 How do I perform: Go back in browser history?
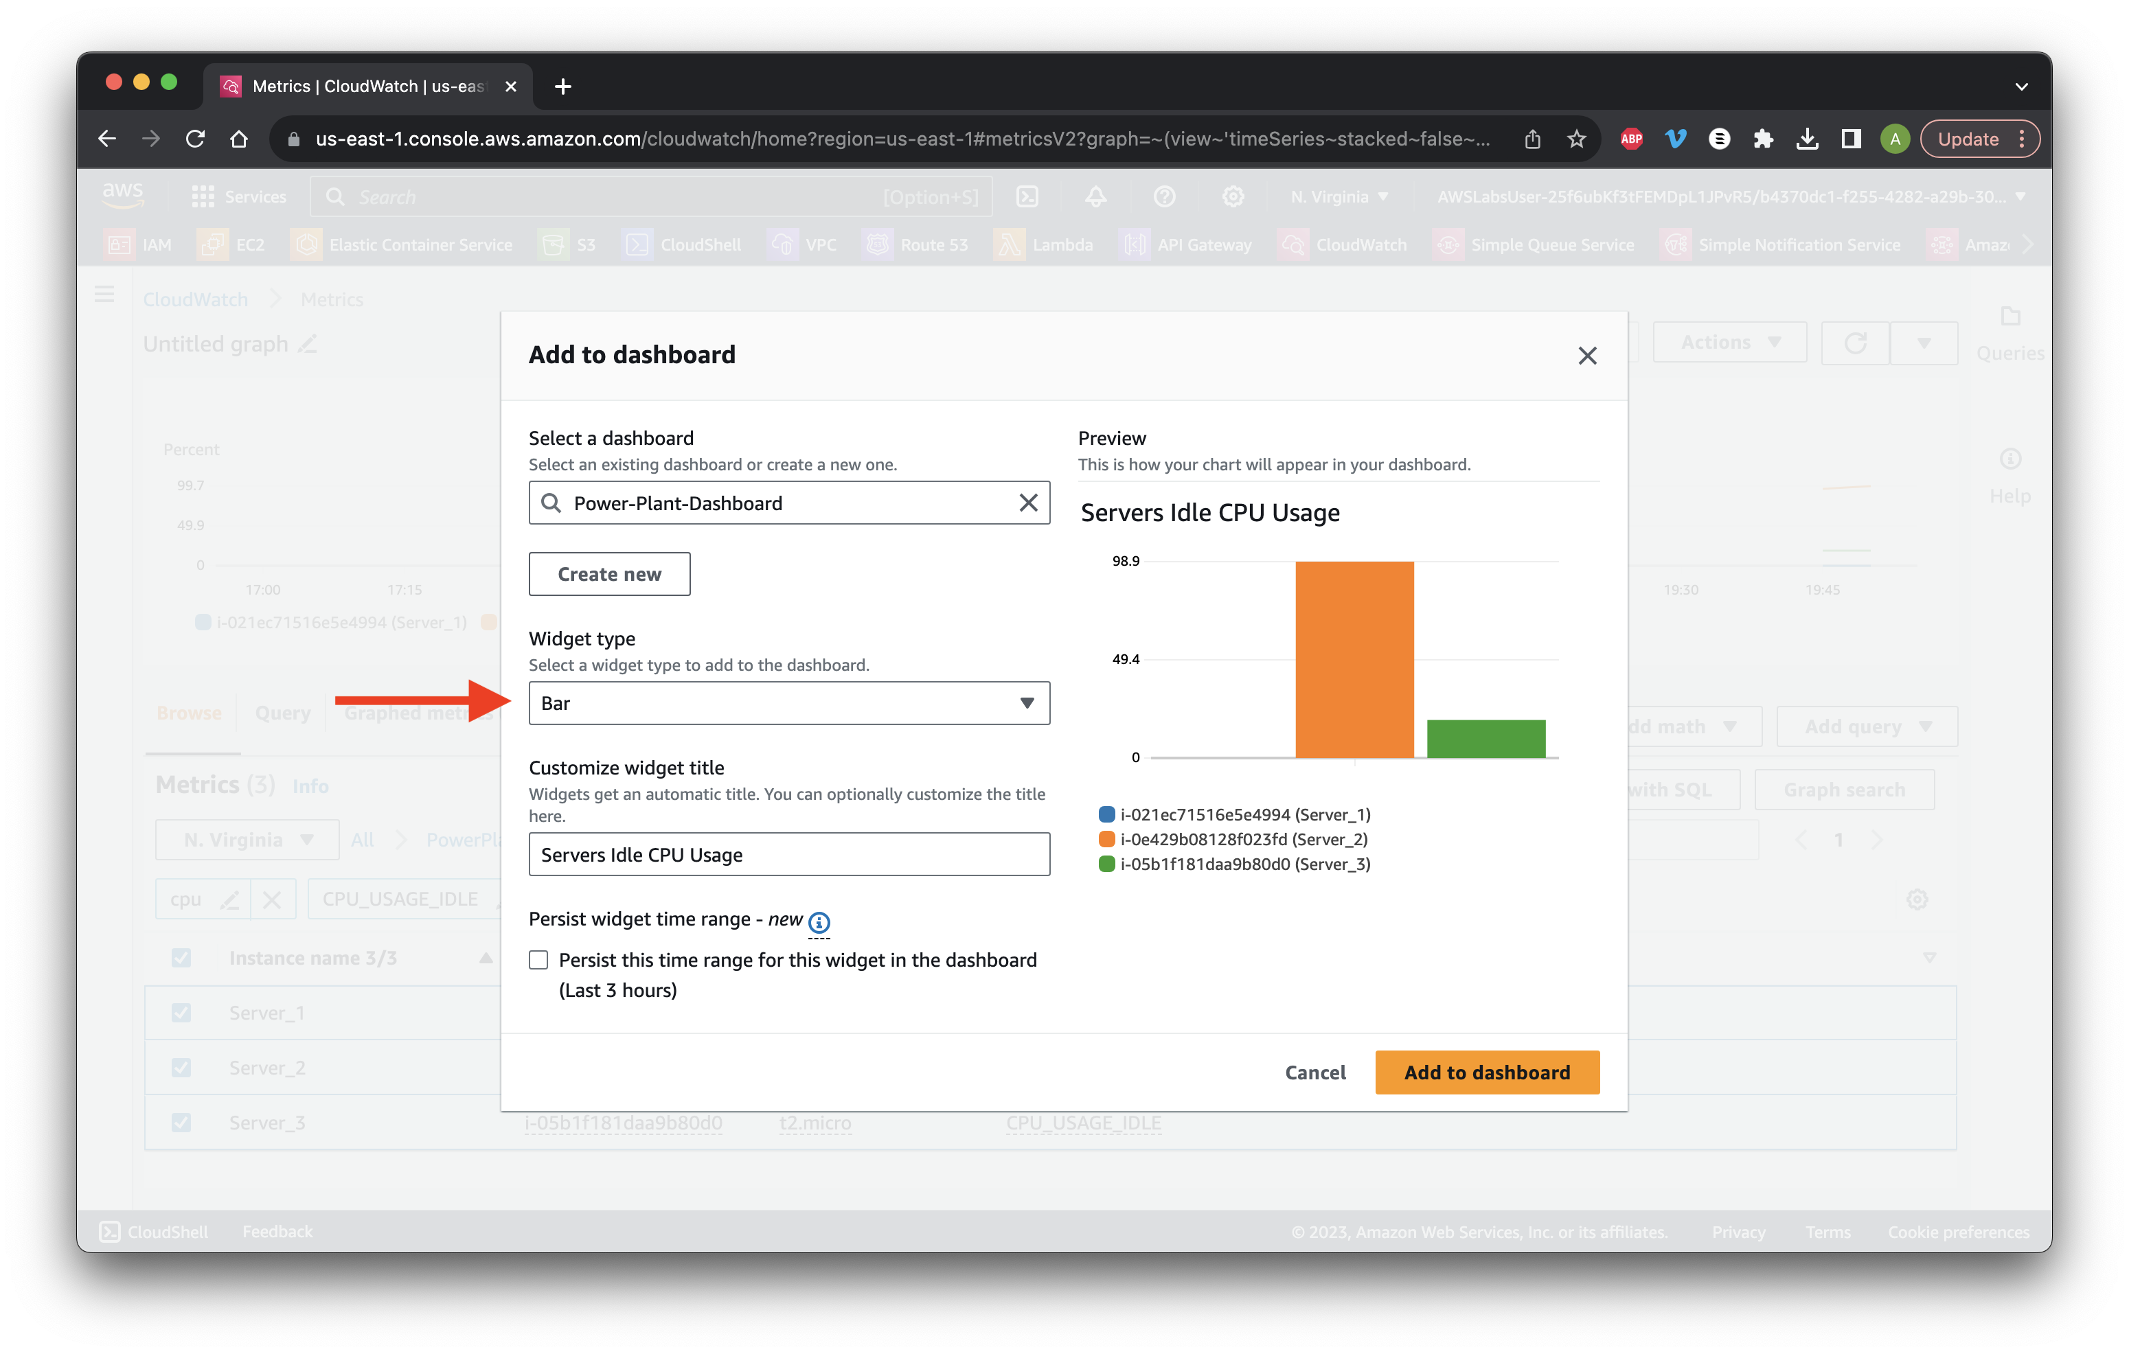107,139
